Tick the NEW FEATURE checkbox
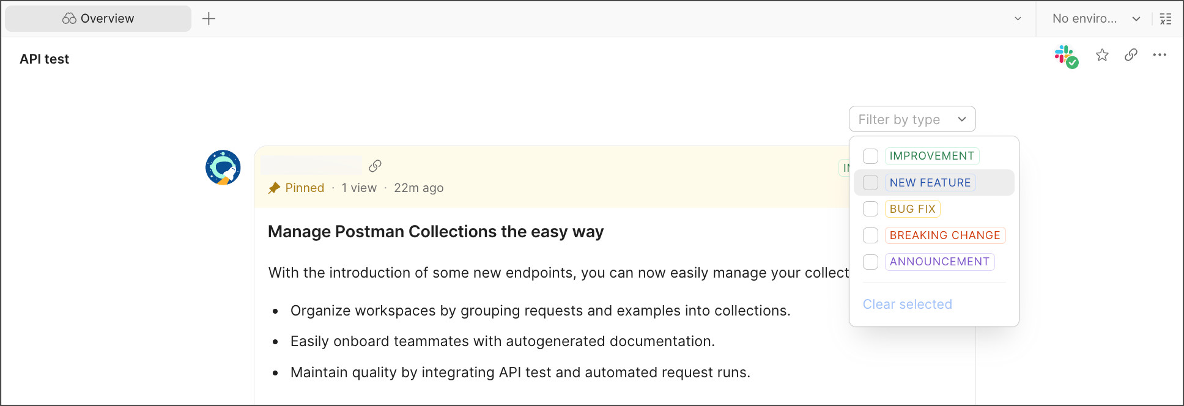 pos(870,182)
